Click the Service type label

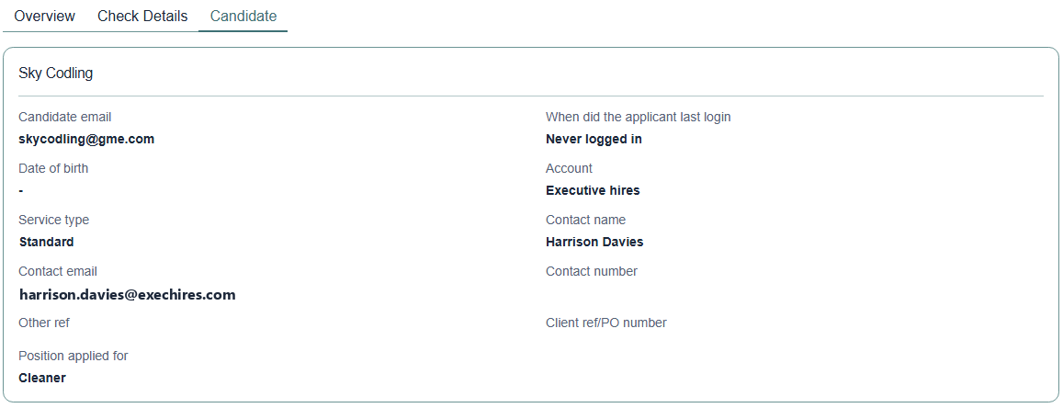(x=53, y=220)
